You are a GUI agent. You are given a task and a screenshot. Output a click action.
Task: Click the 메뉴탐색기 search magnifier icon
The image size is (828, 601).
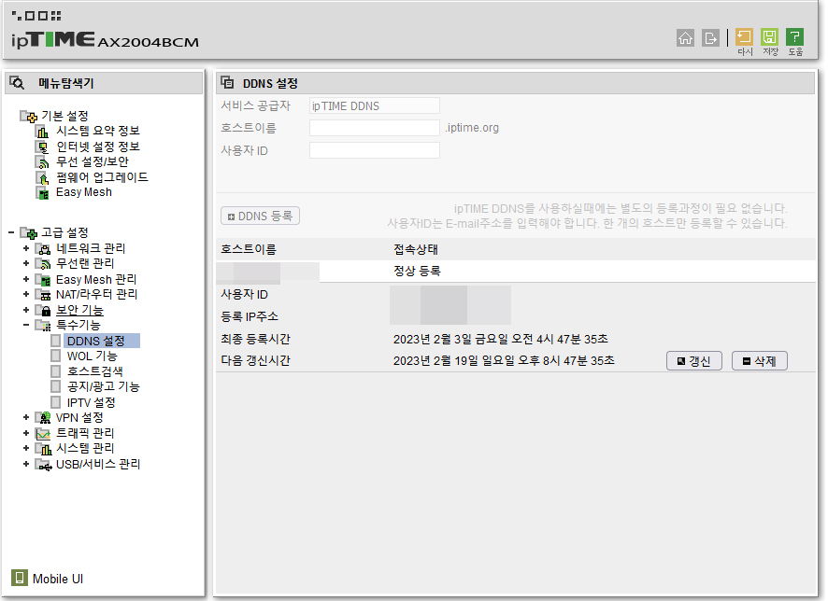pyautogui.click(x=17, y=83)
